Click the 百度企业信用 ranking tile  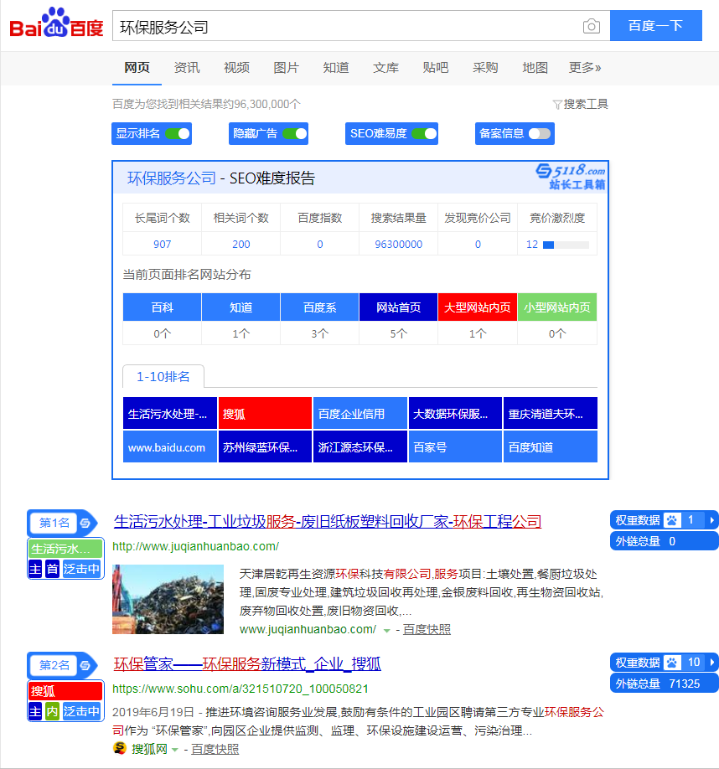pos(360,414)
